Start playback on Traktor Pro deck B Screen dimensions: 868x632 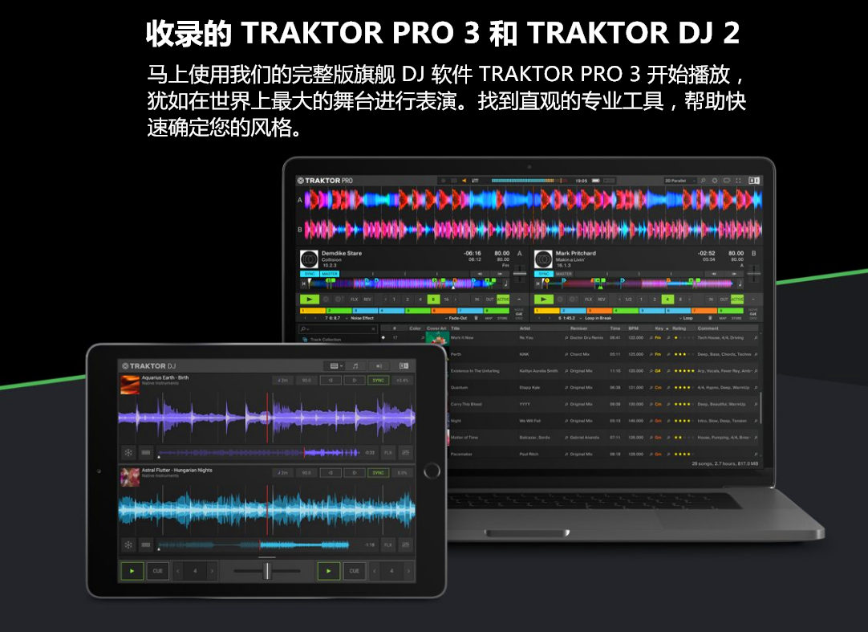pyautogui.click(x=543, y=300)
